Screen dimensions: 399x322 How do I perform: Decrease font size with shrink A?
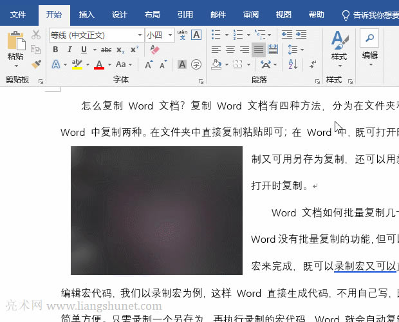point(163,64)
